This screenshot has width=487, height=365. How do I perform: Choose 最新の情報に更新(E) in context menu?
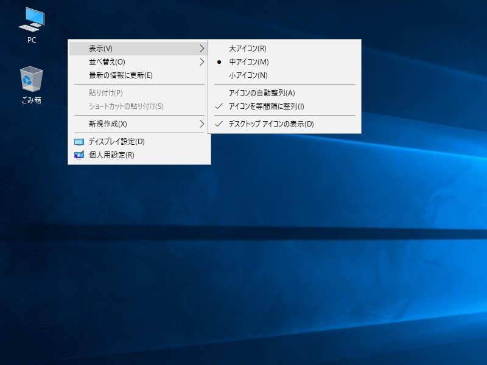pos(138,75)
